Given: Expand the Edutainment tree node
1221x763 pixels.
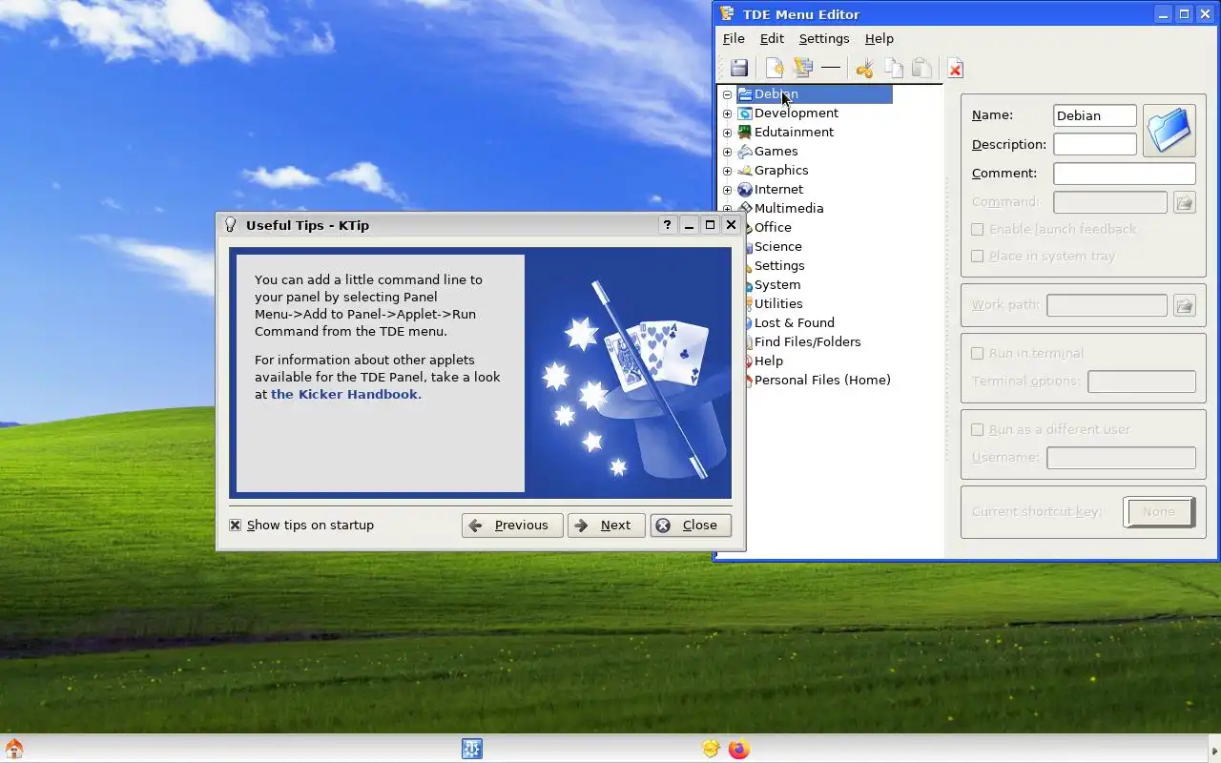Looking at the screenshot, I should coord(727,133).
